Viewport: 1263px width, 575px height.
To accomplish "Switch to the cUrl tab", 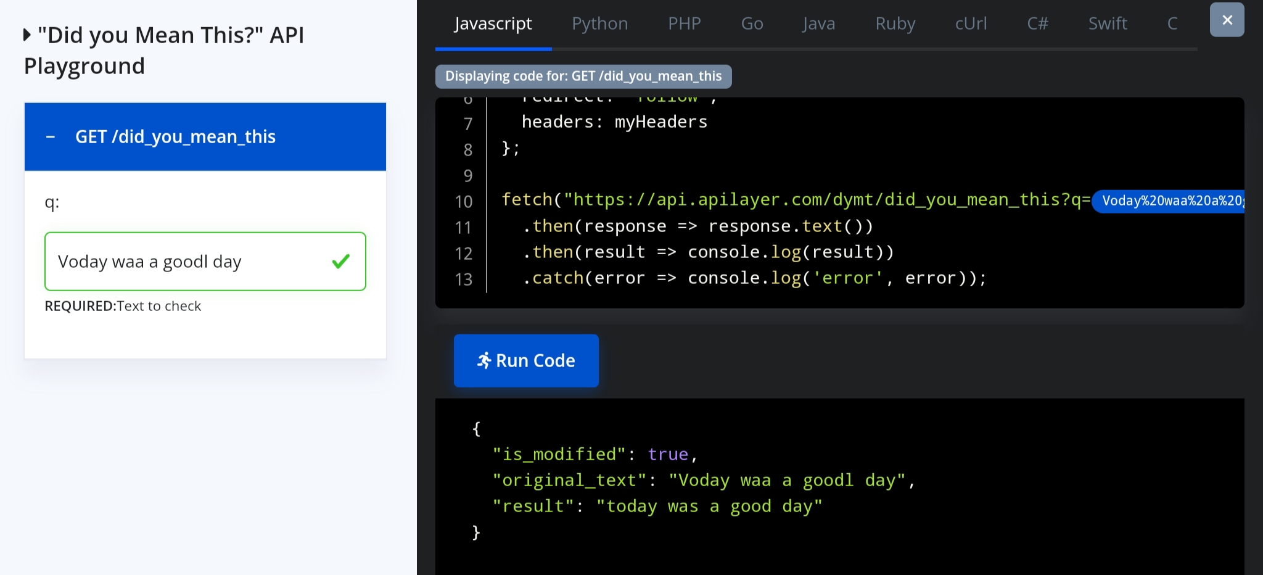I will tap(971, 23).
